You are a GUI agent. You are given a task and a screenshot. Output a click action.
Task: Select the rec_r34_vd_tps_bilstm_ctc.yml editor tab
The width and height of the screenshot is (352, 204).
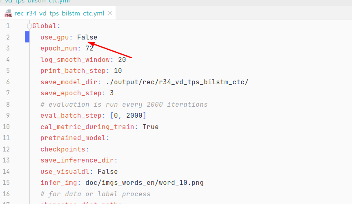click(x=59, y=13)
